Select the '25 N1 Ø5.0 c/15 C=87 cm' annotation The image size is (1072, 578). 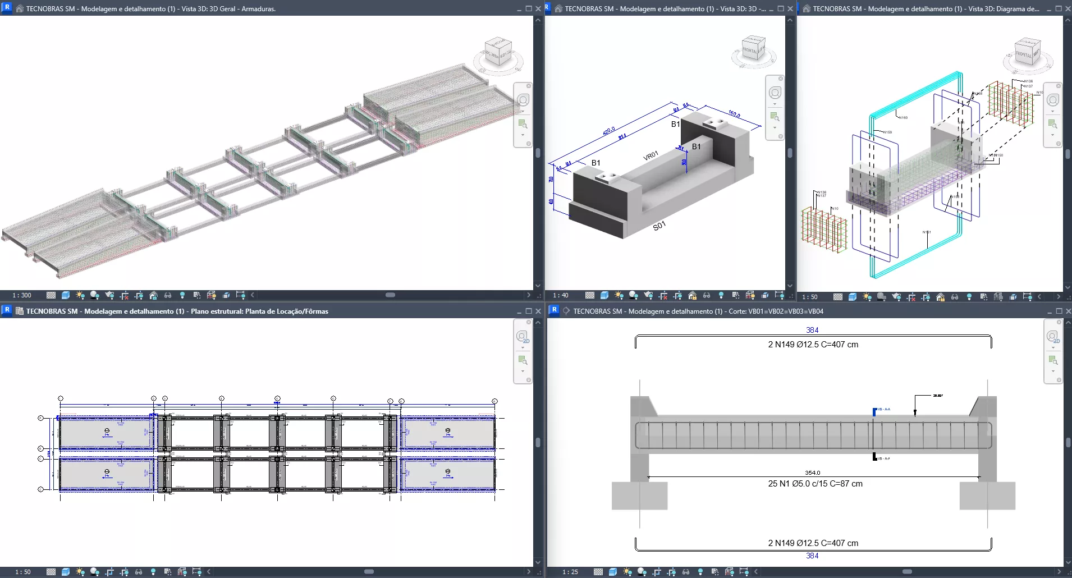click(815, 484)
